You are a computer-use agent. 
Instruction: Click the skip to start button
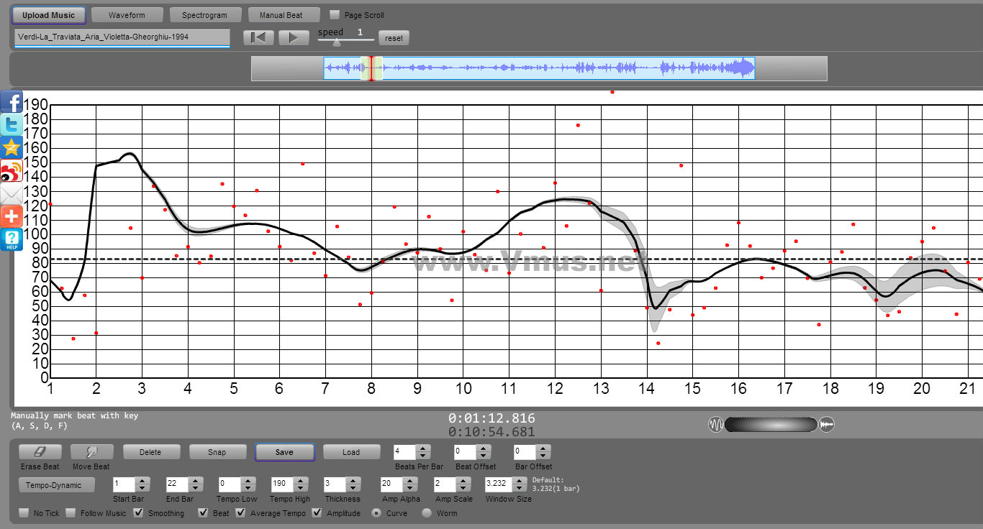point(258,38)
